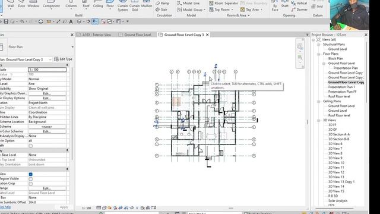Image resolution: width=380 pixels, height=214 pixels.
Task: Toggle the Crop View checkbox
Action: 30,174
